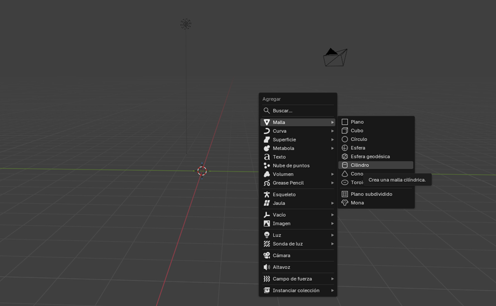Click the Plano square icon
This screenshot has height=306, width=496.
(345, 122)
